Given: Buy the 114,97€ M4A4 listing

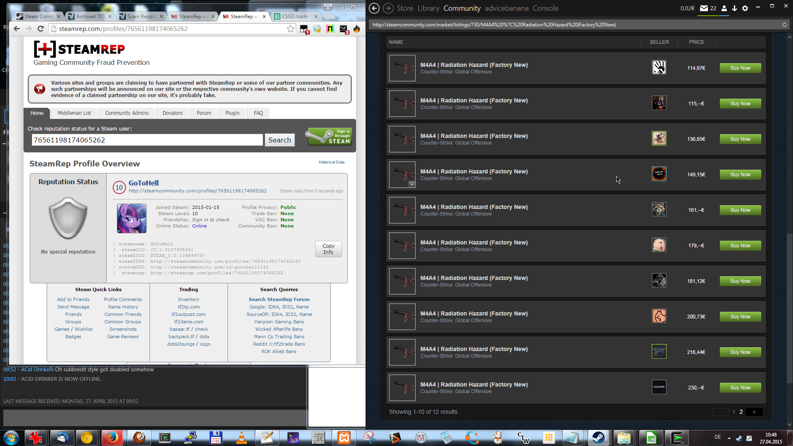Looking at the screenshot, I should (x=740, y=68).
